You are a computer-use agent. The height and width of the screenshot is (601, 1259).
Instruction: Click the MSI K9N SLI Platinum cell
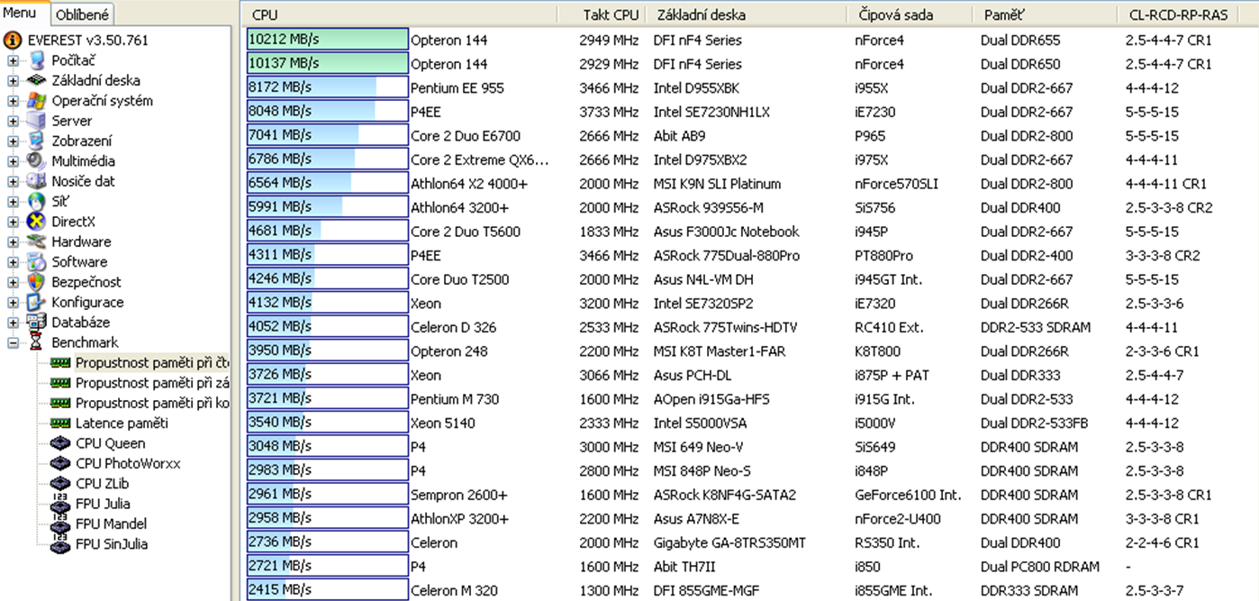point(717,184)
